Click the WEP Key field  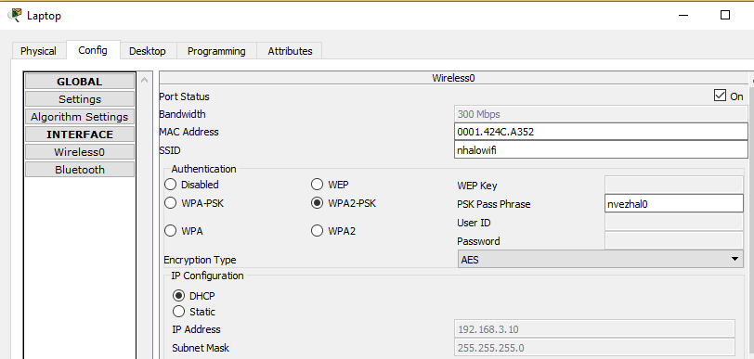[674, 185]
